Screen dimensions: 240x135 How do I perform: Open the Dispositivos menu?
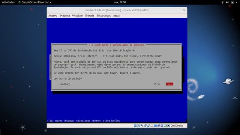(104, 16)
